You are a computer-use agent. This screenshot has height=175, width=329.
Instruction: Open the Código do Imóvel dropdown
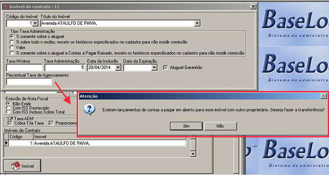pos(35,23)
